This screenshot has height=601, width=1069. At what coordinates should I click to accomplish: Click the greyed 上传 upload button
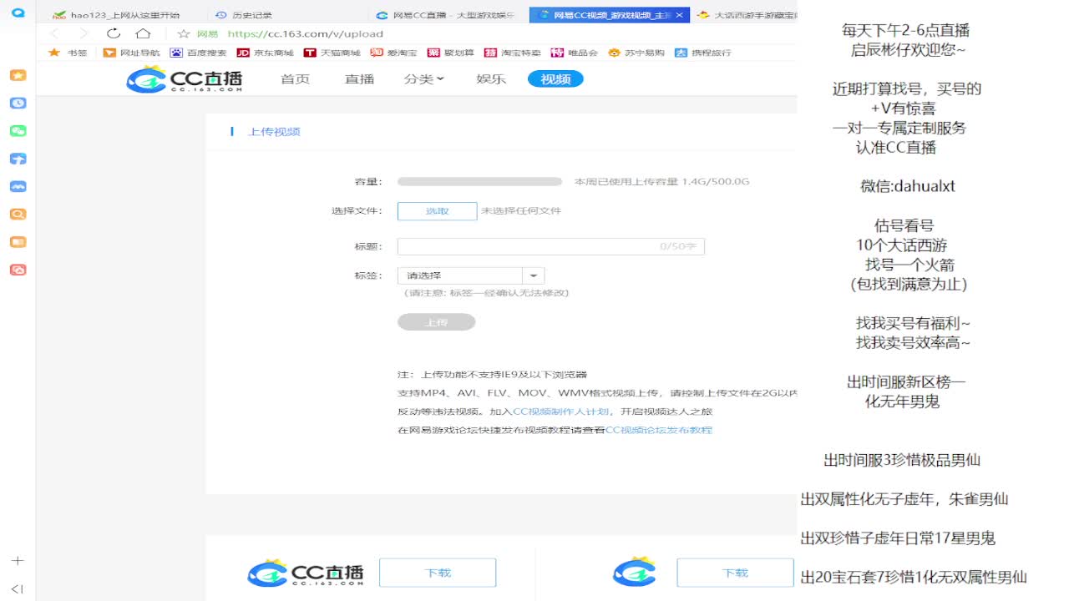[x=437, y=322]
